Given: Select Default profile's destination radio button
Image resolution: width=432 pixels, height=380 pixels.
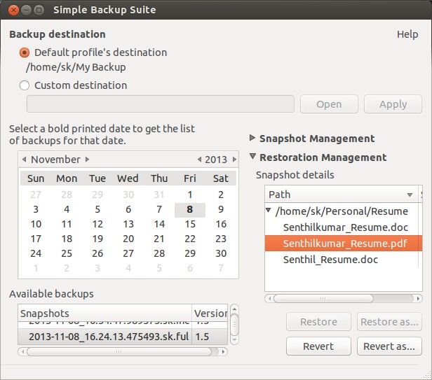Looking at the screenshot, I should click(25, 52).
